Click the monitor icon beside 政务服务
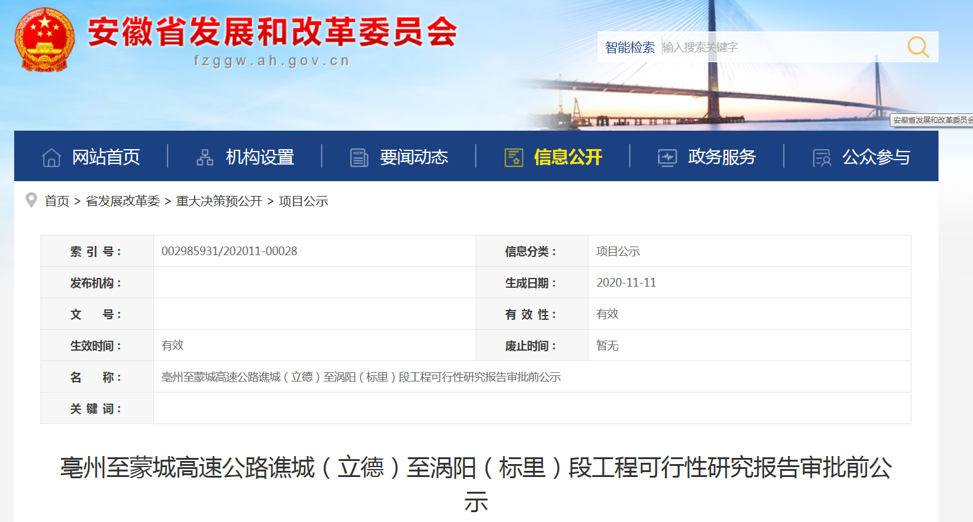The height and width of the screenshot is (522, 973). 667,158
